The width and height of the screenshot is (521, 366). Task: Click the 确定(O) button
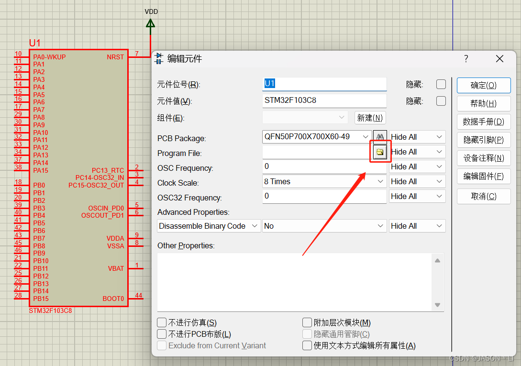pyautogui.click(x=484, y=86)
